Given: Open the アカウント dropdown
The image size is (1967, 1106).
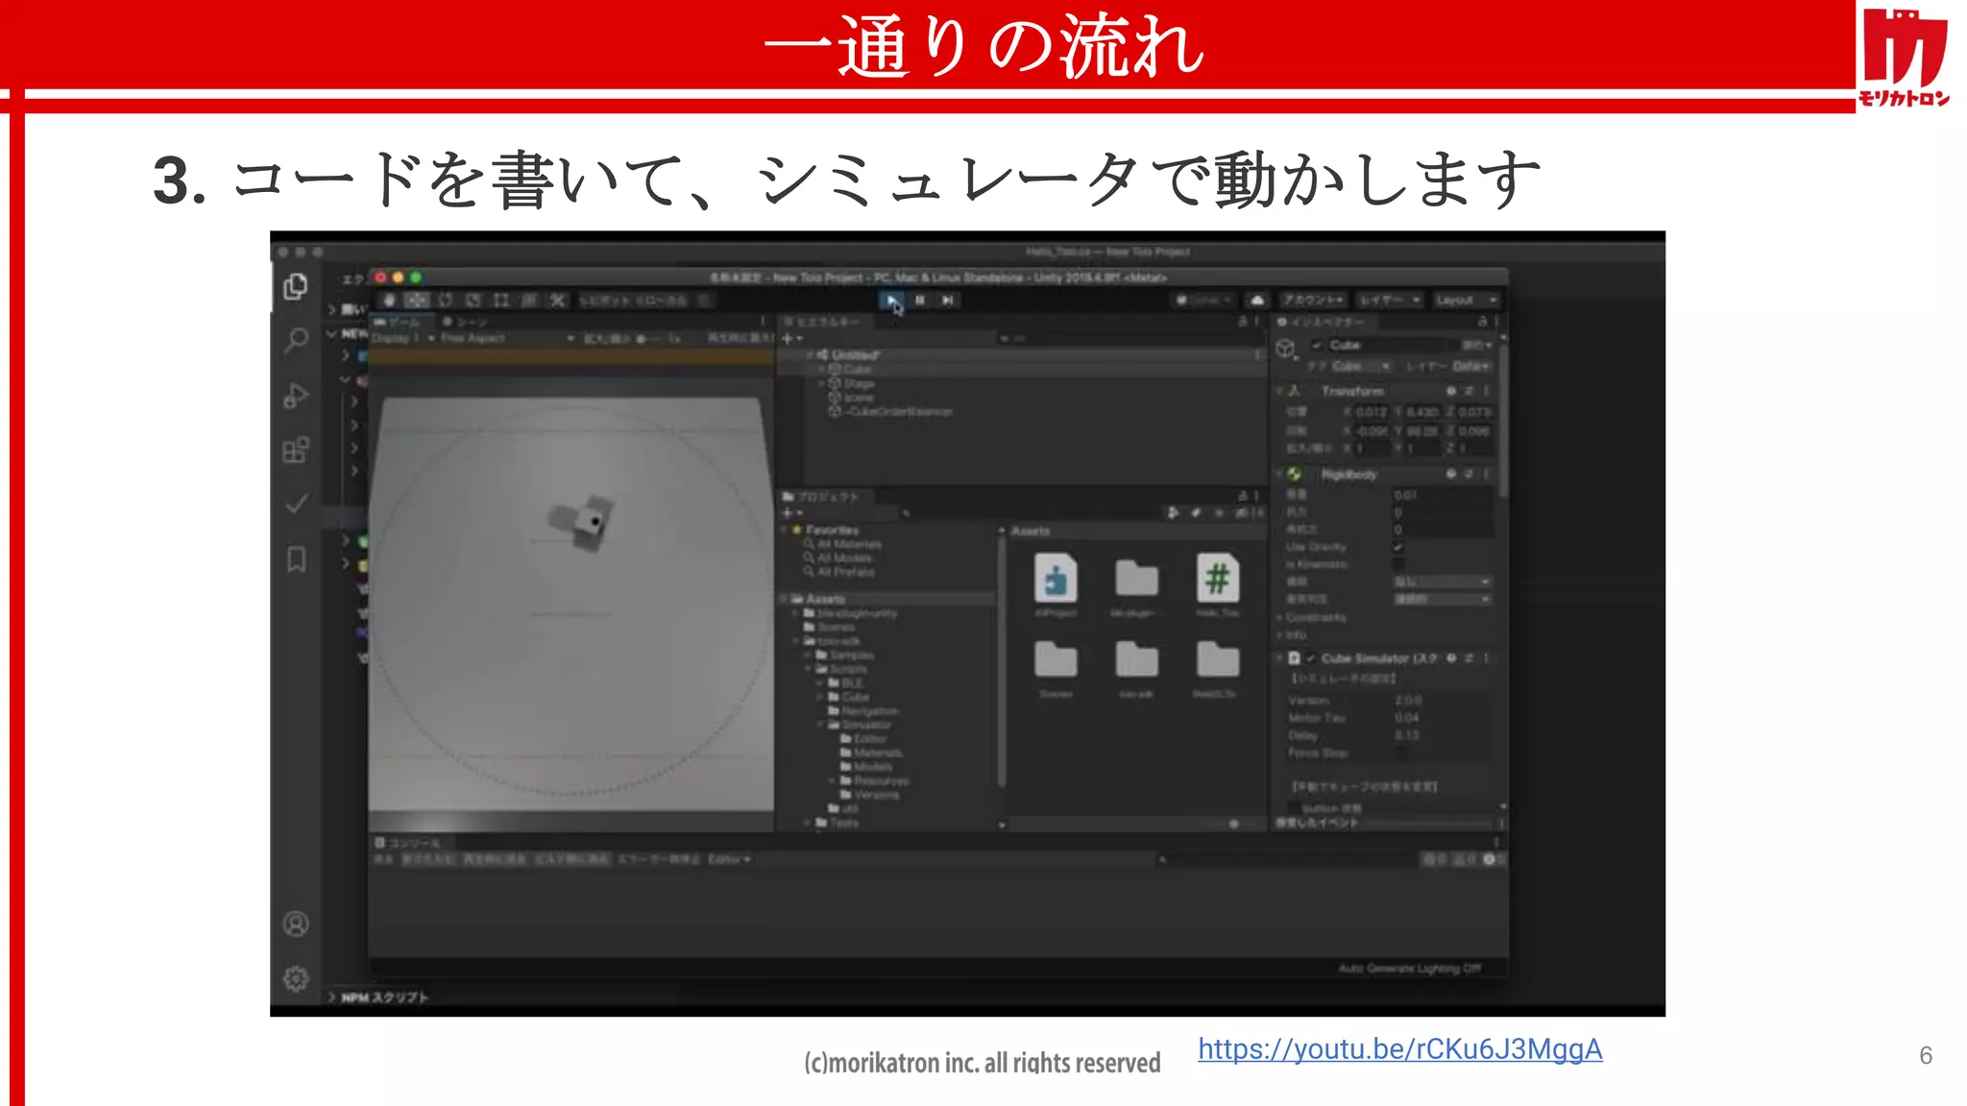Looking at the screenshot, I should click(x=1314, y=301).
